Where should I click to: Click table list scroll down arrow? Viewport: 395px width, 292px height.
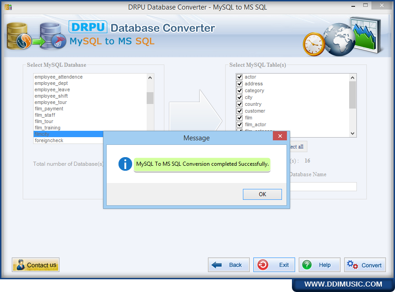click(352, 134)
